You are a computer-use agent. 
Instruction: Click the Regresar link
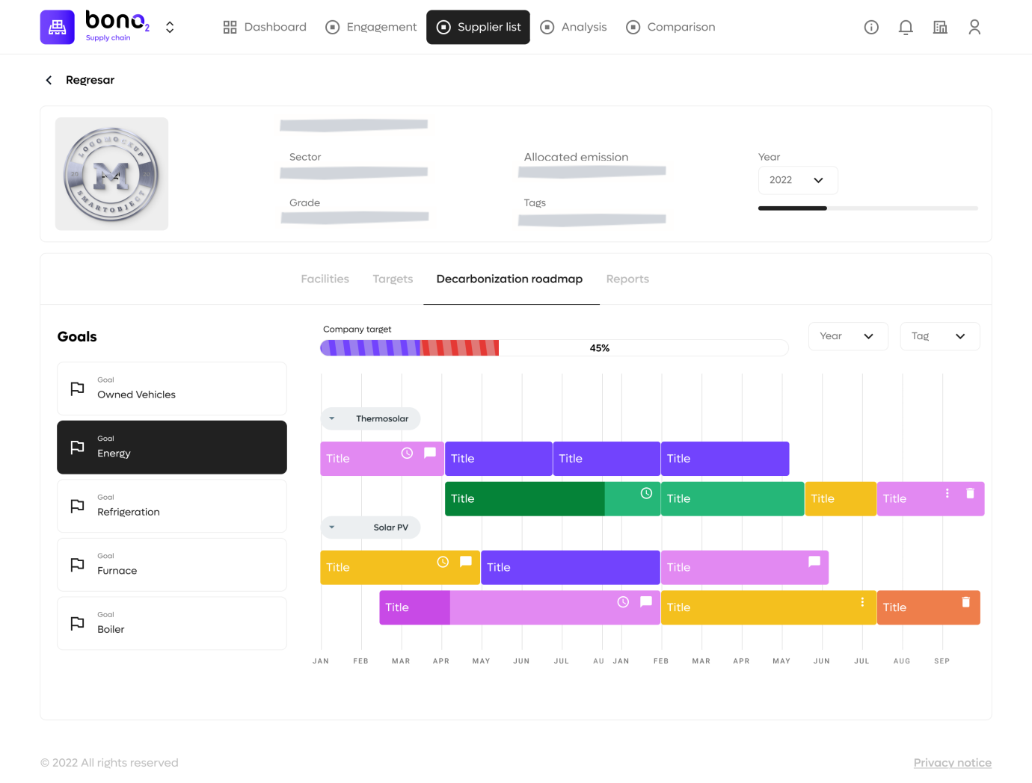tap(90, 80)
